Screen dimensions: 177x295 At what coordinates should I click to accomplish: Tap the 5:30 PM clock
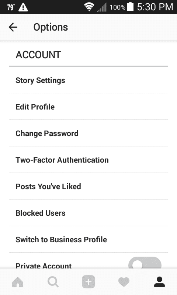pyautogui.click(x=155, y=7)
